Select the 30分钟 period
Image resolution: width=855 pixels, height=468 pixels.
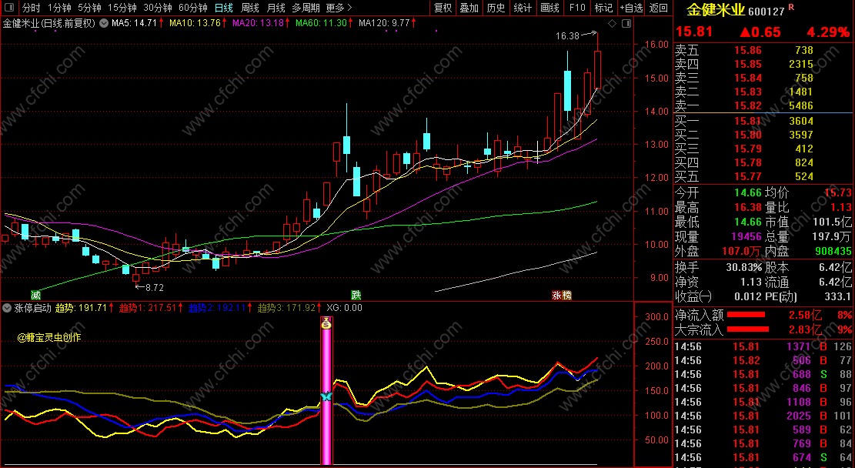point(158,8)
